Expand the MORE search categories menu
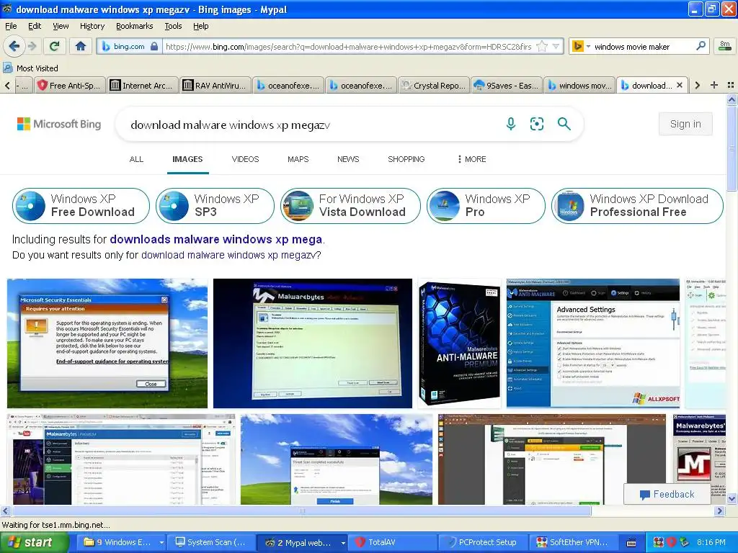738x553 pixels. coord(471,159)
